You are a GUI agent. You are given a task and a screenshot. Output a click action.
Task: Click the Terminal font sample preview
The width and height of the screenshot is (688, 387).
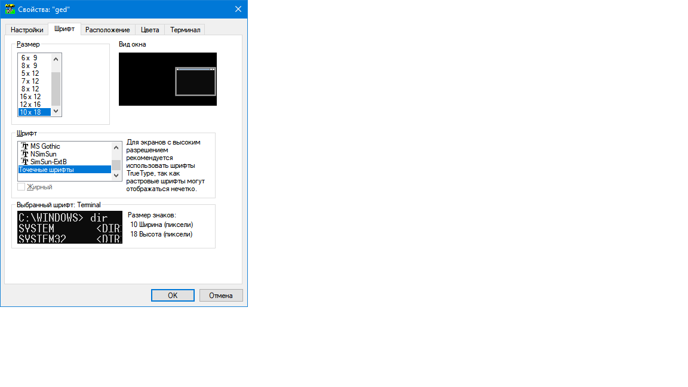(70, 228)
